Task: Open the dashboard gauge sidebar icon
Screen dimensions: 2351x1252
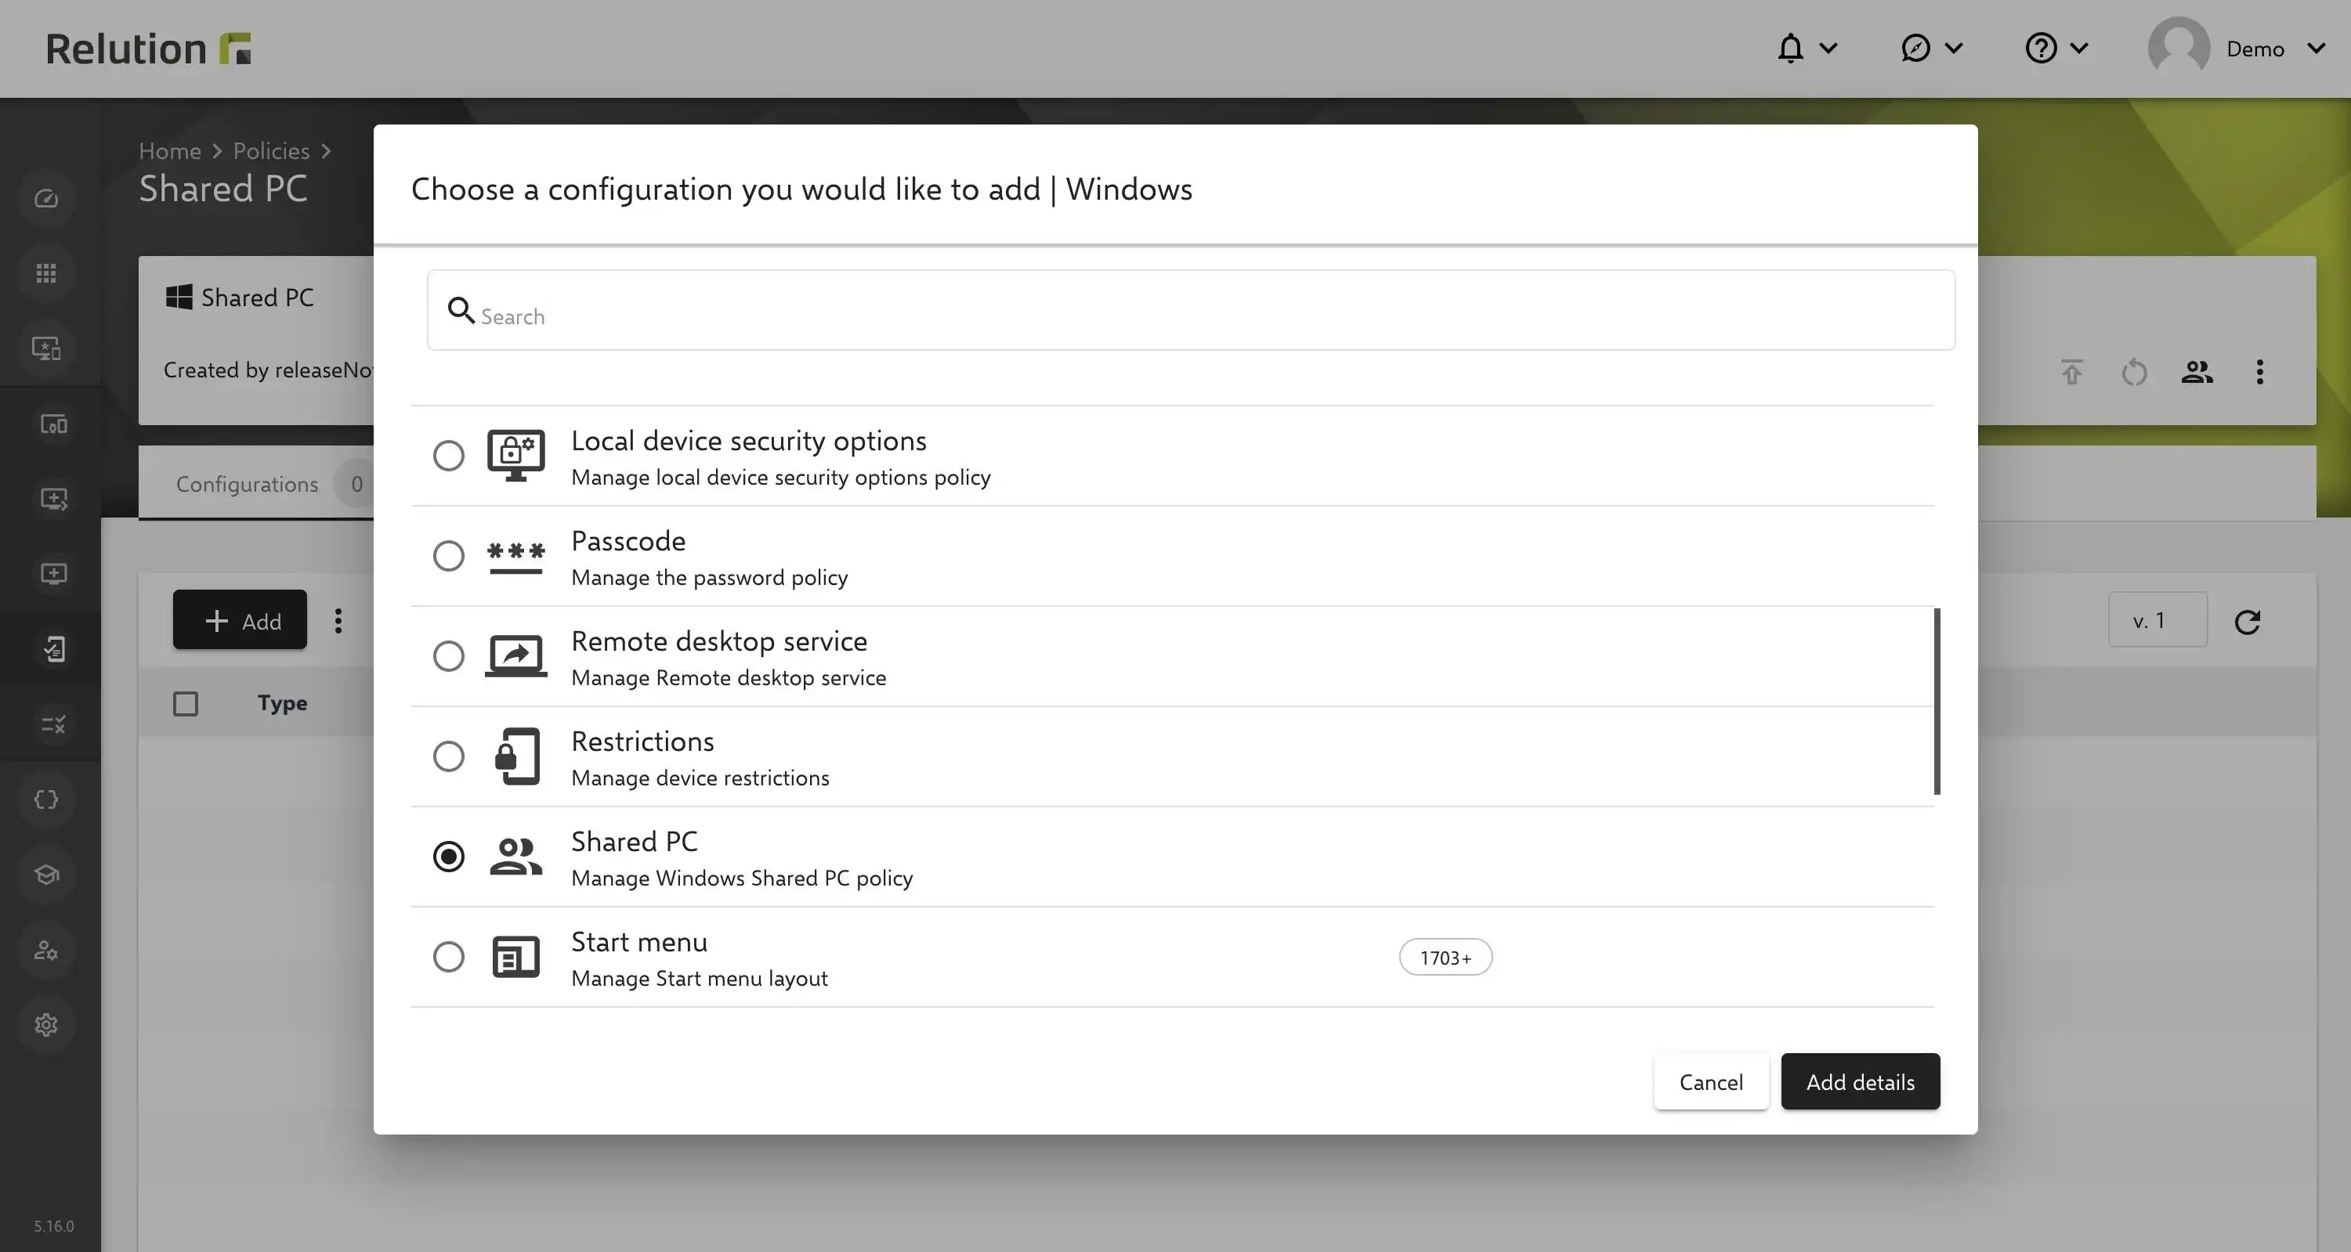Action: (46, 199)
